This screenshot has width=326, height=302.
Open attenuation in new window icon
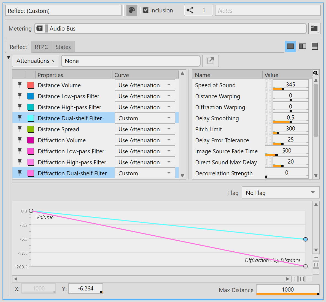click(x=210, y=61)
